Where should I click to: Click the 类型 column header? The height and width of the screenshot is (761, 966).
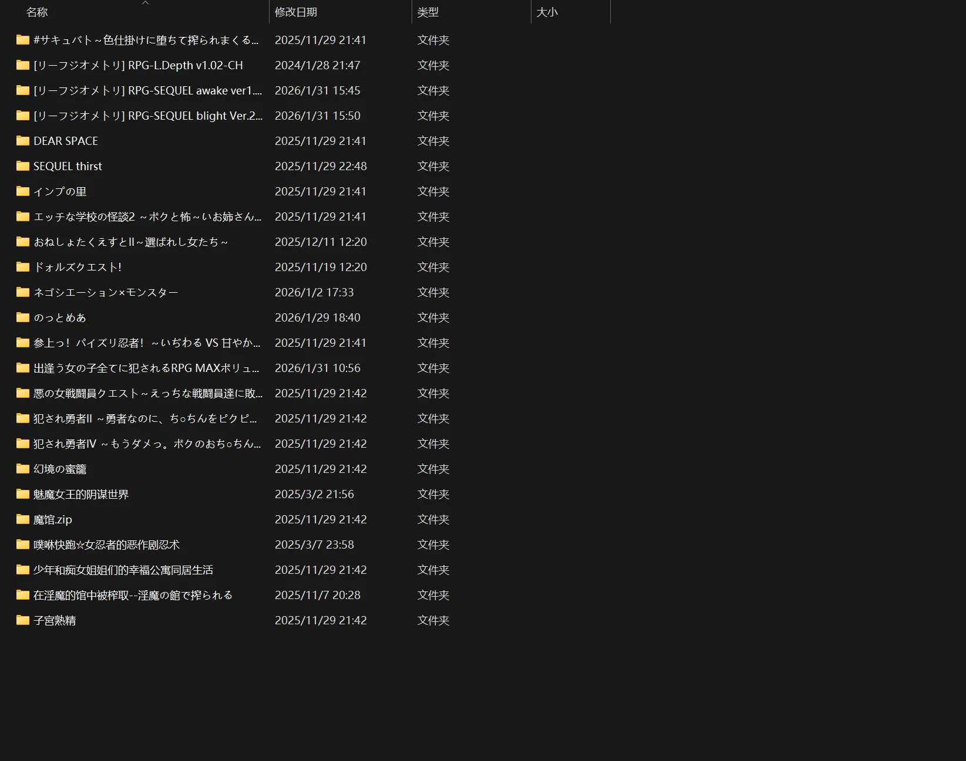[428, 12]
